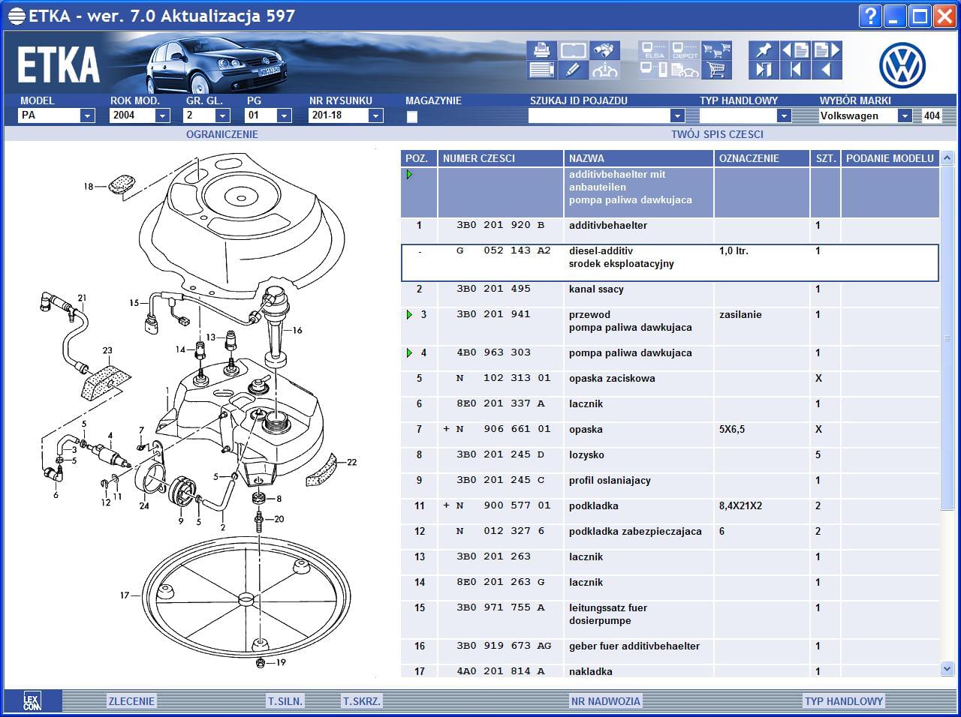Click the printer icon in toolbar
Viewport: 961px width, 717px height.
click(541, 50)
